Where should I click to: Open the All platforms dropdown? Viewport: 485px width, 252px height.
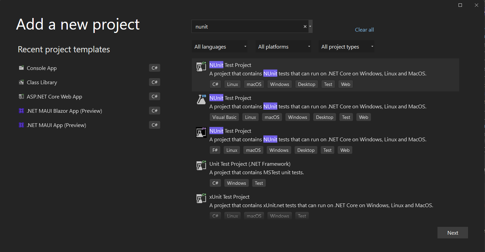click(x=283, y=47)
